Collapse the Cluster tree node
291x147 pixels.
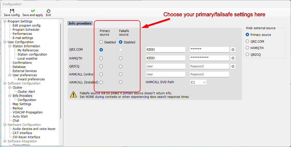[10, 87]
